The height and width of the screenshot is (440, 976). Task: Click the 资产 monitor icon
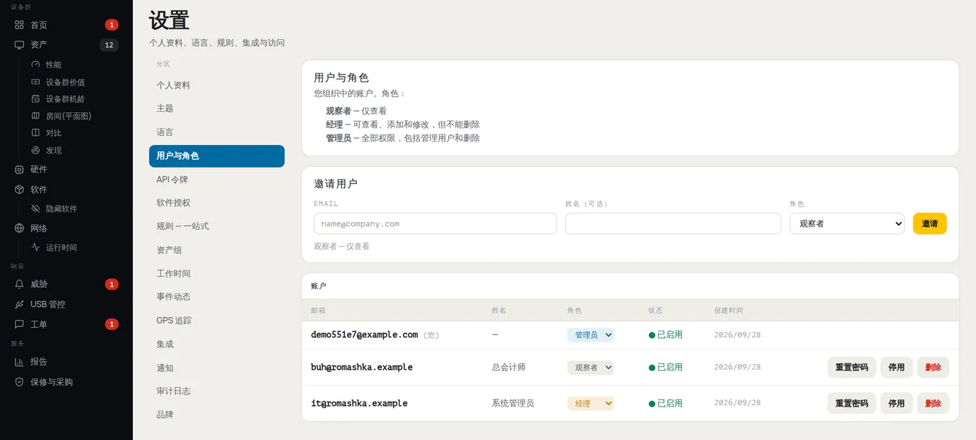point(19,45)
